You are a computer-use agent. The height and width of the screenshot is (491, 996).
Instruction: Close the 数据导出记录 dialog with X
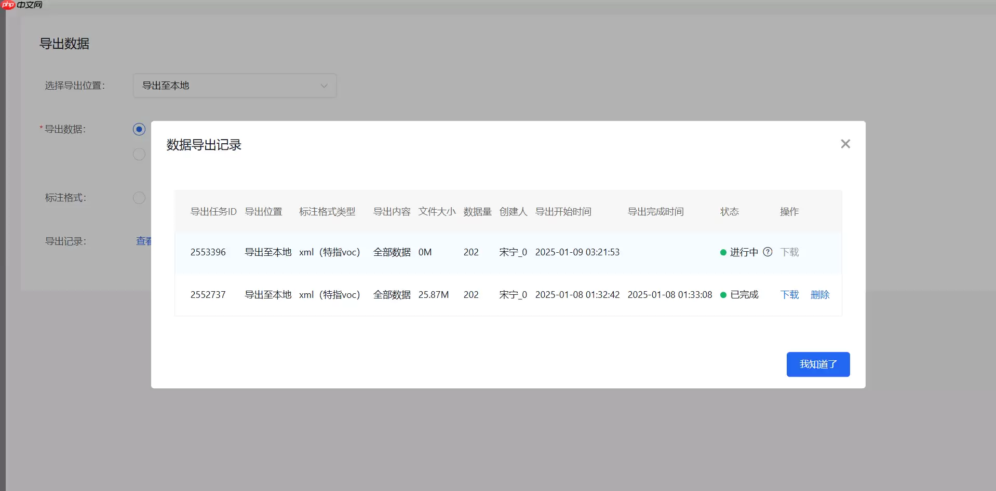point(845,144)
